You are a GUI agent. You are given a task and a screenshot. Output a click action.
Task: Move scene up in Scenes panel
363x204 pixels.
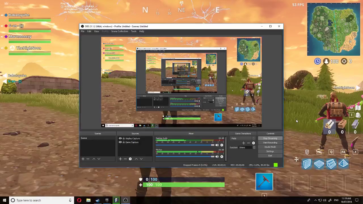[x=94, y=159]
